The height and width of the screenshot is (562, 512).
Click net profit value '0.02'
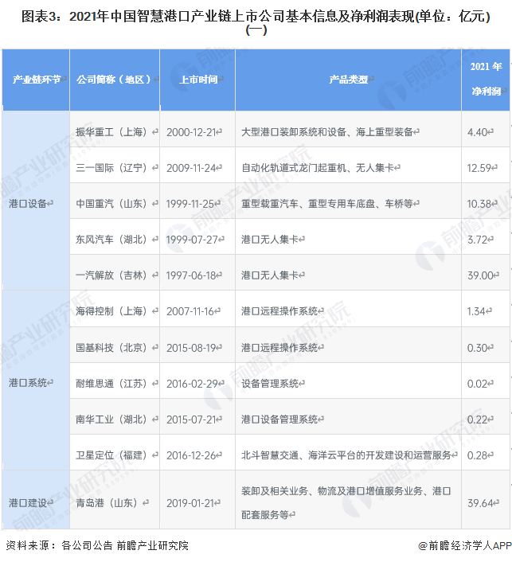(477, 384)
